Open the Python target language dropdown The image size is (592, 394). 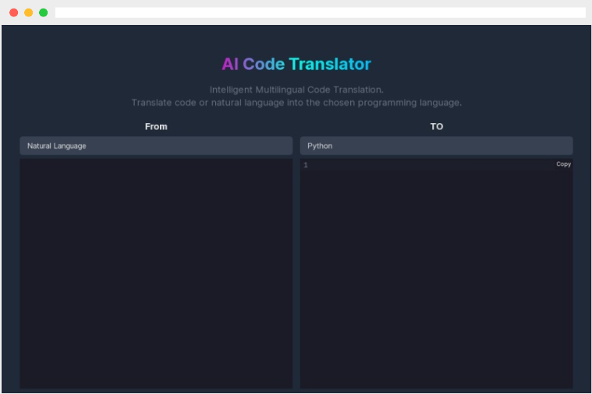pos(436,146)
